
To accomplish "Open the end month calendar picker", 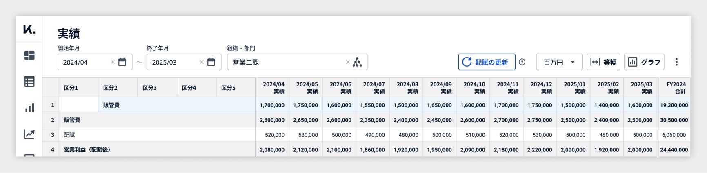I will point(211,62).
